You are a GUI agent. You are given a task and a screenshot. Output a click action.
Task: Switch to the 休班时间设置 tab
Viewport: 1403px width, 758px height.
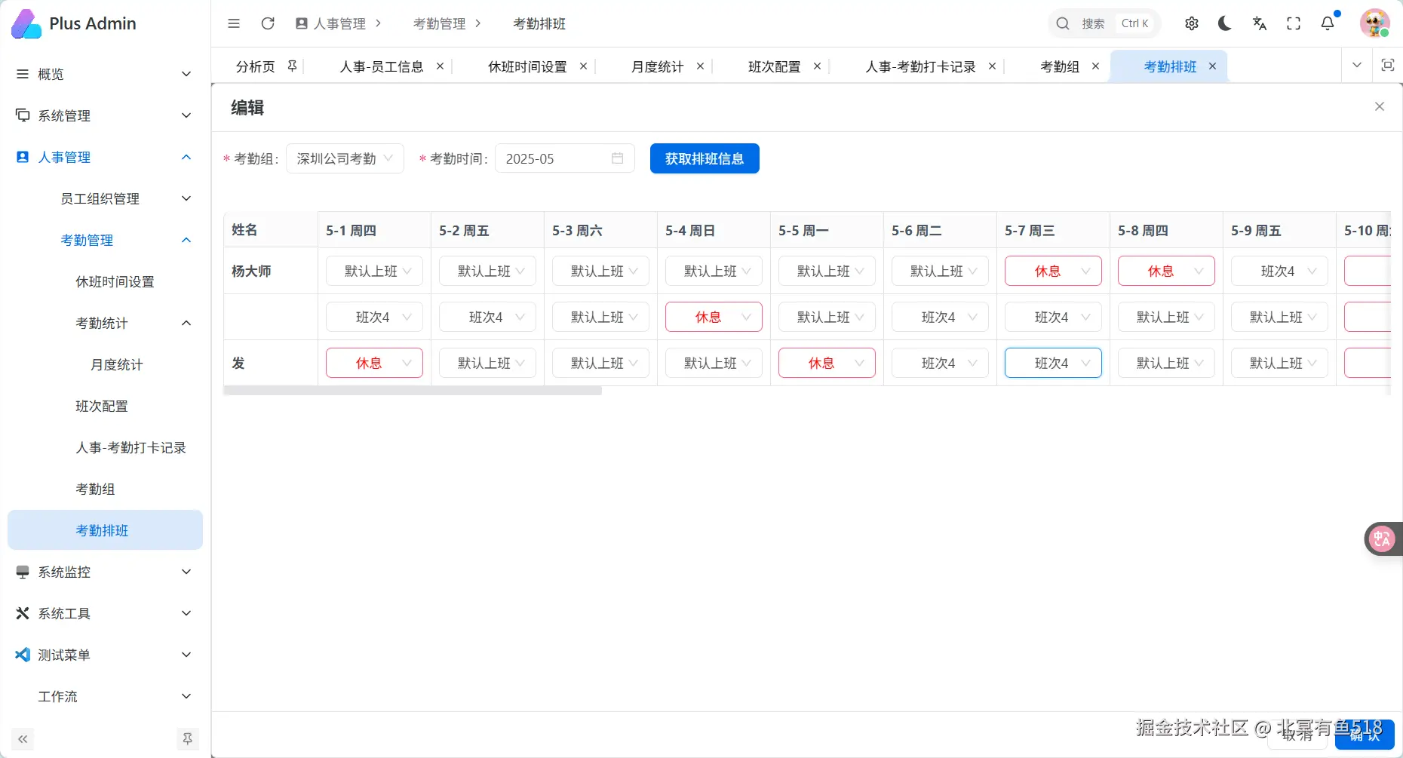coord(527,66)
